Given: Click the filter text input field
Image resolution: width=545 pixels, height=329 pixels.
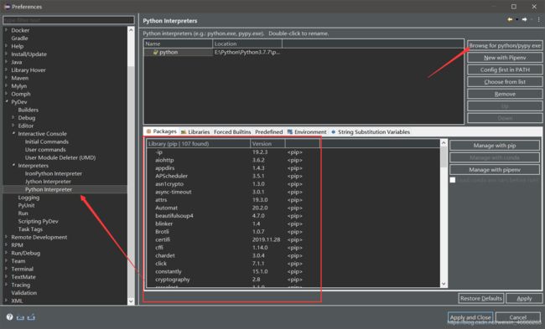Looking at the screenshot, I should click(69, 20).
